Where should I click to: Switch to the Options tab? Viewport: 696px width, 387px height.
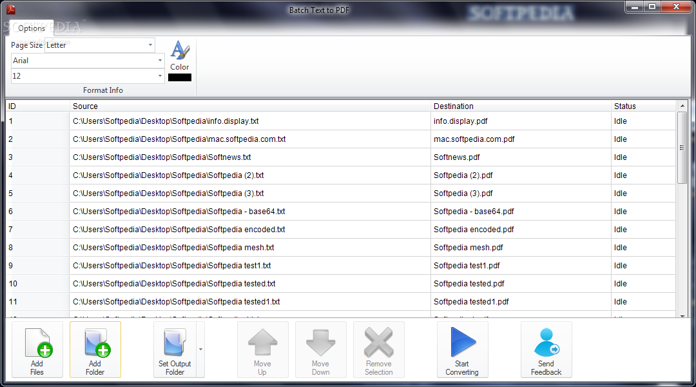[x=32, y=28]
